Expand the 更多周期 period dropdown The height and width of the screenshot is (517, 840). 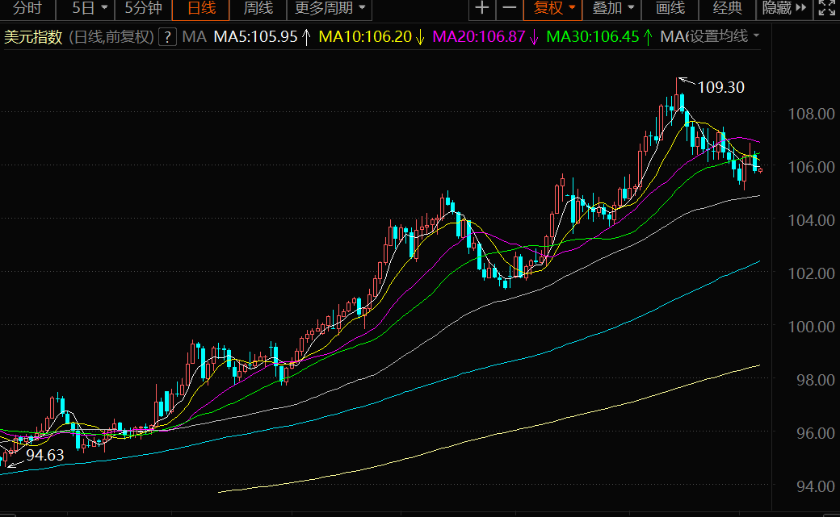point(330,9)
